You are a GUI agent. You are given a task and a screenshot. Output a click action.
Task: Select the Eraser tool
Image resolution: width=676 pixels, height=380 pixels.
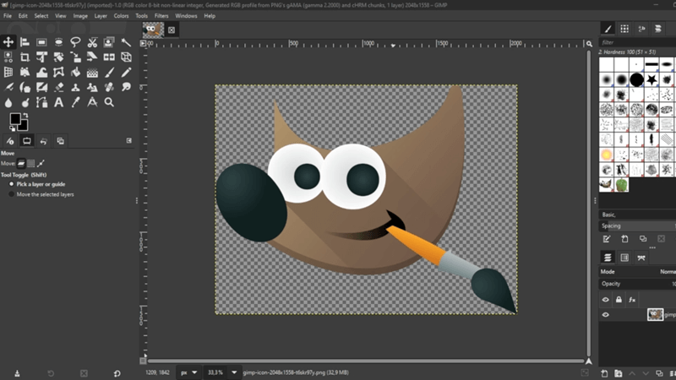coord(58,87)
